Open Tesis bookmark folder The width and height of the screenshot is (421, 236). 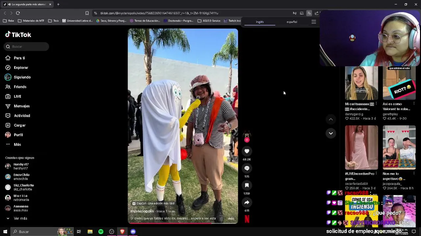click(53, 21)
